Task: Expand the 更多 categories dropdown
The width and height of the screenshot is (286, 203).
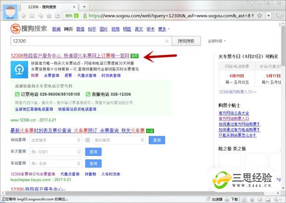Action: pos(164,29)
